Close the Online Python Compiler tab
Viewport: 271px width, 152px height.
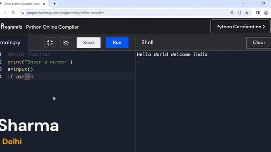click(x=44, y=4)
